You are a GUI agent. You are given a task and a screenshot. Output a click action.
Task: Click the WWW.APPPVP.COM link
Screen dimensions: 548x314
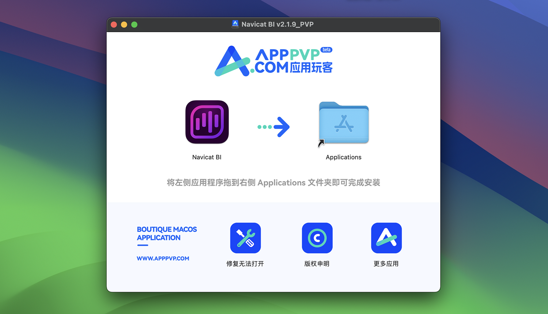pos(163,259)
